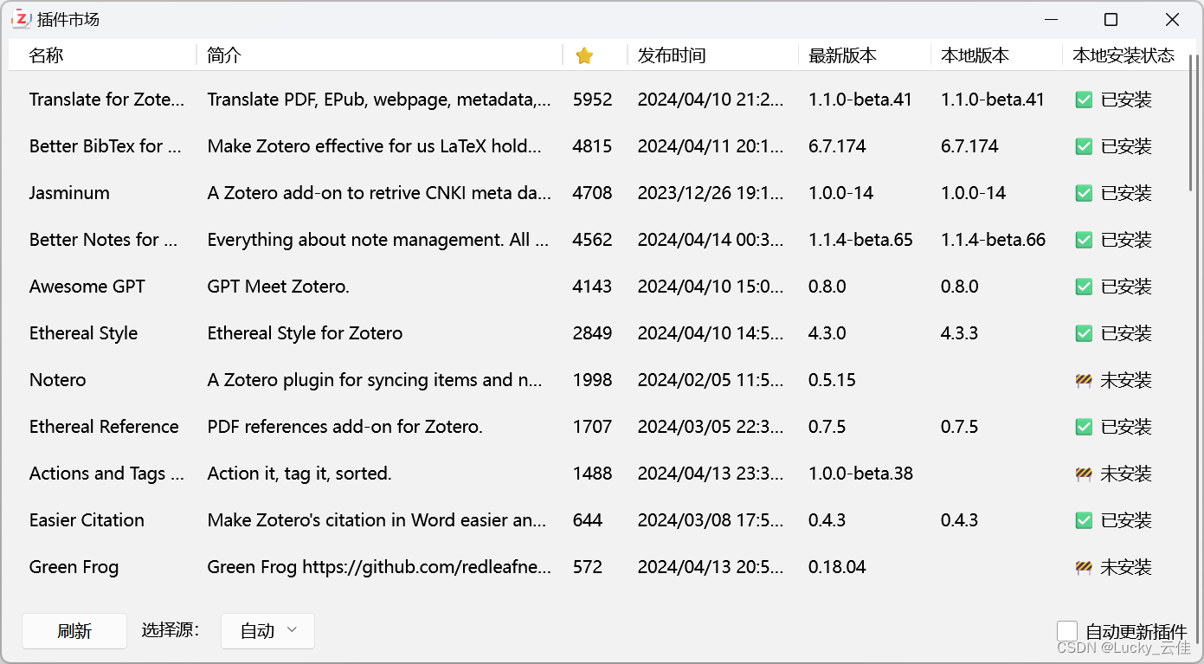Click the Zotero app icon in title bar
1204x664 pixels.
pyautogui.click(x=21, y=19)
